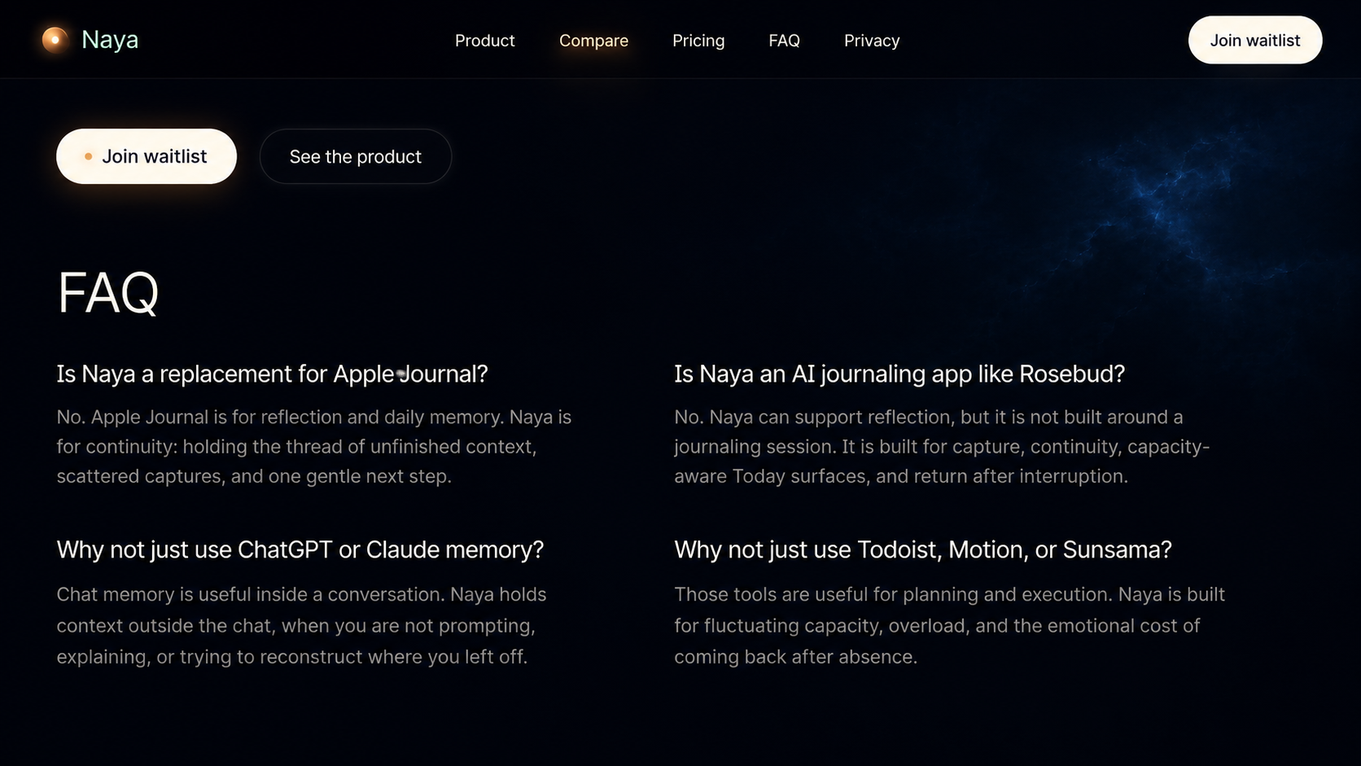Open the Pricing nav item
Screen dimensions: 1361x766
coord(698,41)
